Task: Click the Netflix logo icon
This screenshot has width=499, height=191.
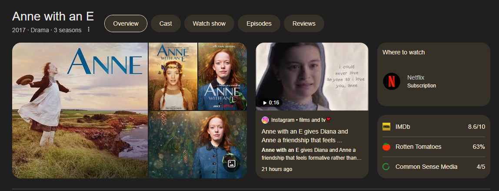Action: pos(391,81)
